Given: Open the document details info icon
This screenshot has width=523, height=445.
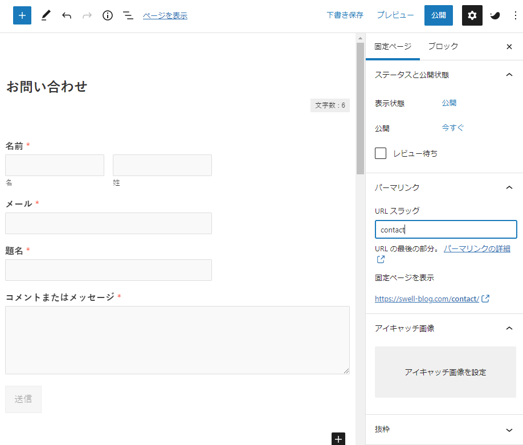Looking at the screenshot, I should pyautogui.click(x=108, y=15).
